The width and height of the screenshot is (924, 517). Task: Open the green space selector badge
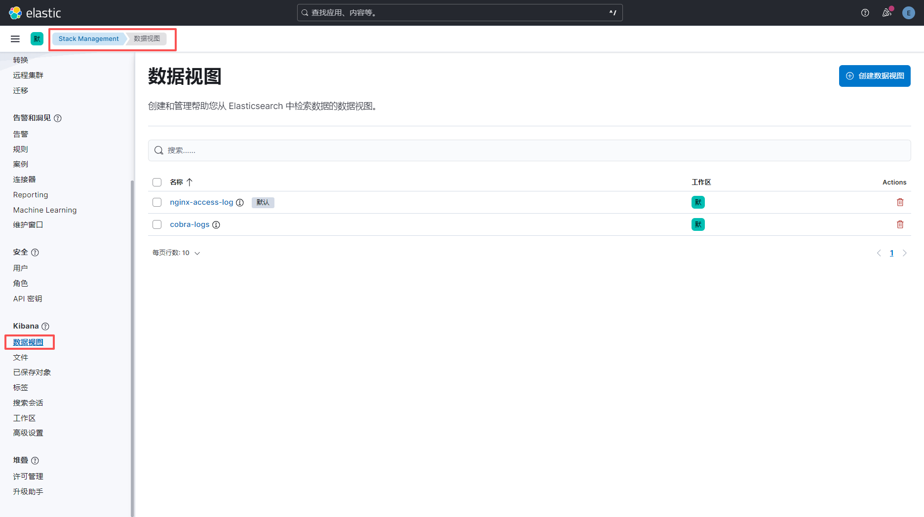pyautogui.click(x=37, y=38)
